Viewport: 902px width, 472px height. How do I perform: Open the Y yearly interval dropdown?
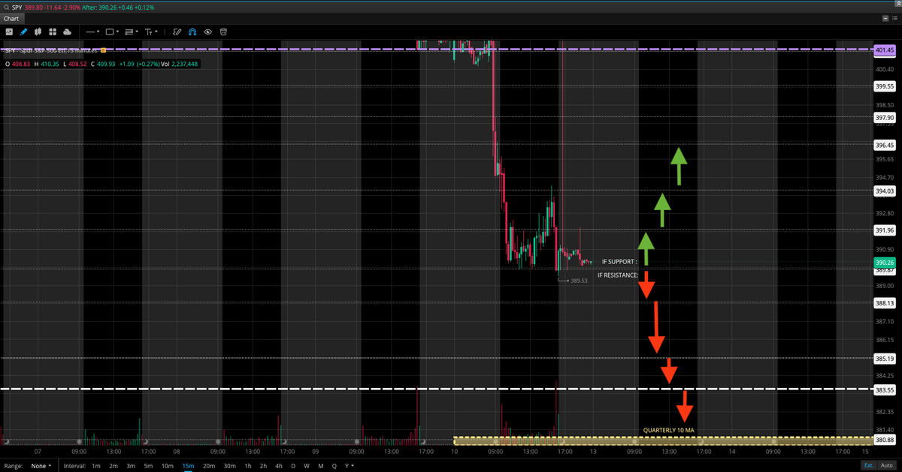click(348, 466)
